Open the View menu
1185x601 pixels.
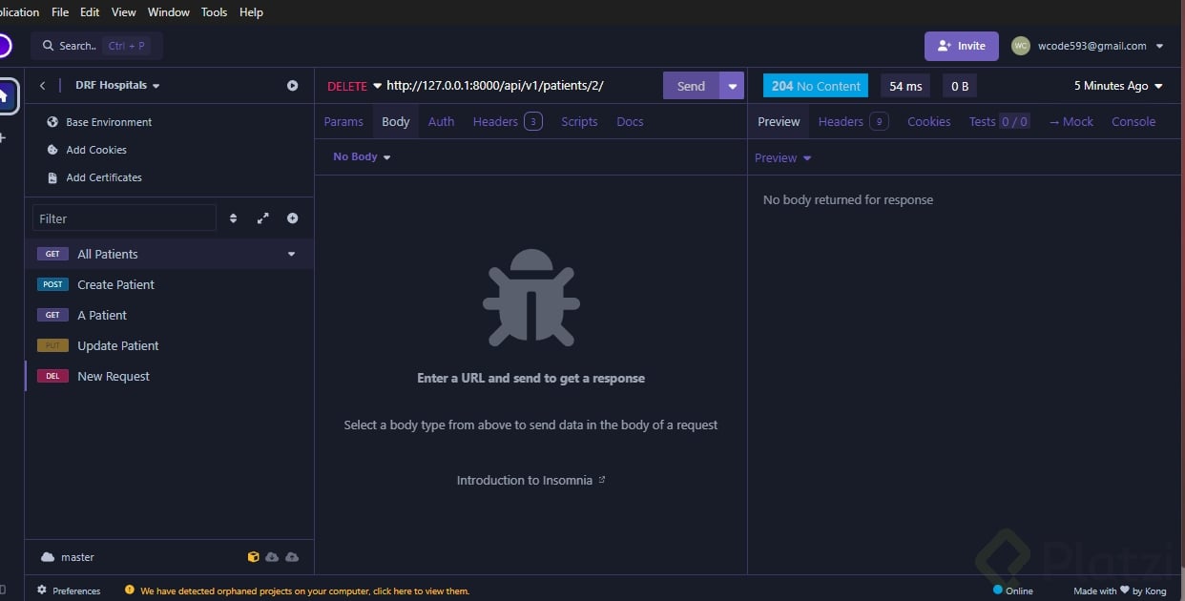click(x=124, y=12)
